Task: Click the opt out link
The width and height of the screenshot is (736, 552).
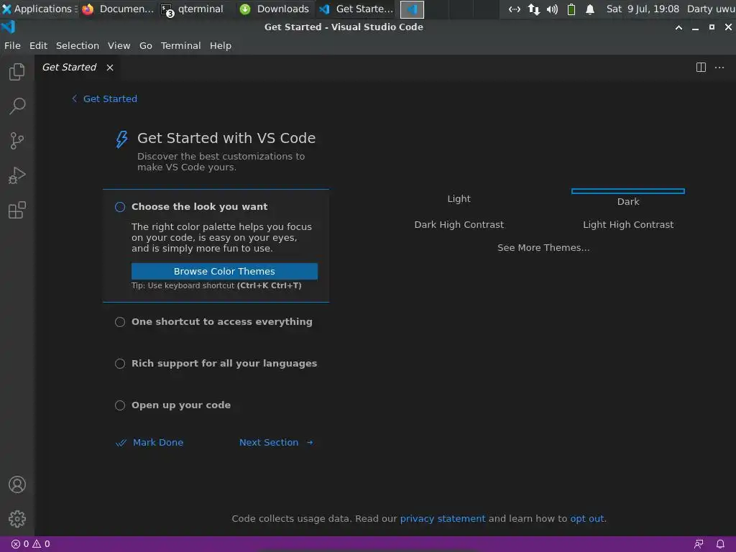Action: pos(586,518)
